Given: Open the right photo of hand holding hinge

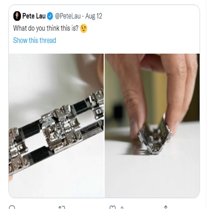Looking at the screenshot, I should [x=152, y=125].
